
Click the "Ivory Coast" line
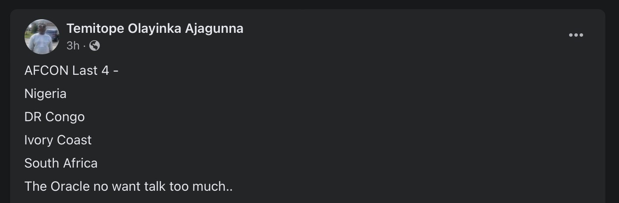(x=58, y=140)
